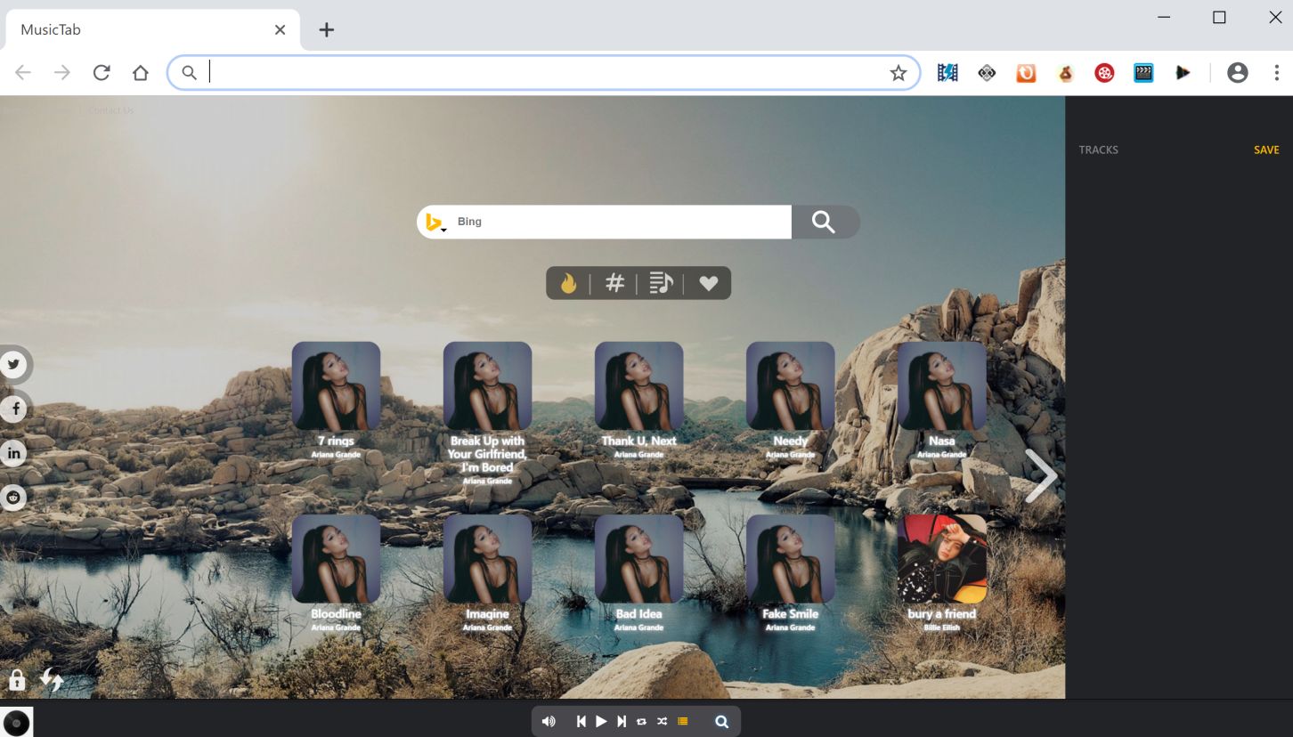Open the red film reel extension
1293x737 pixels.
click(1104, 73)
